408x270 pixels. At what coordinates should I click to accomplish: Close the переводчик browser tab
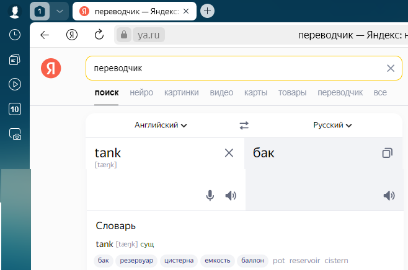point(186,11)
